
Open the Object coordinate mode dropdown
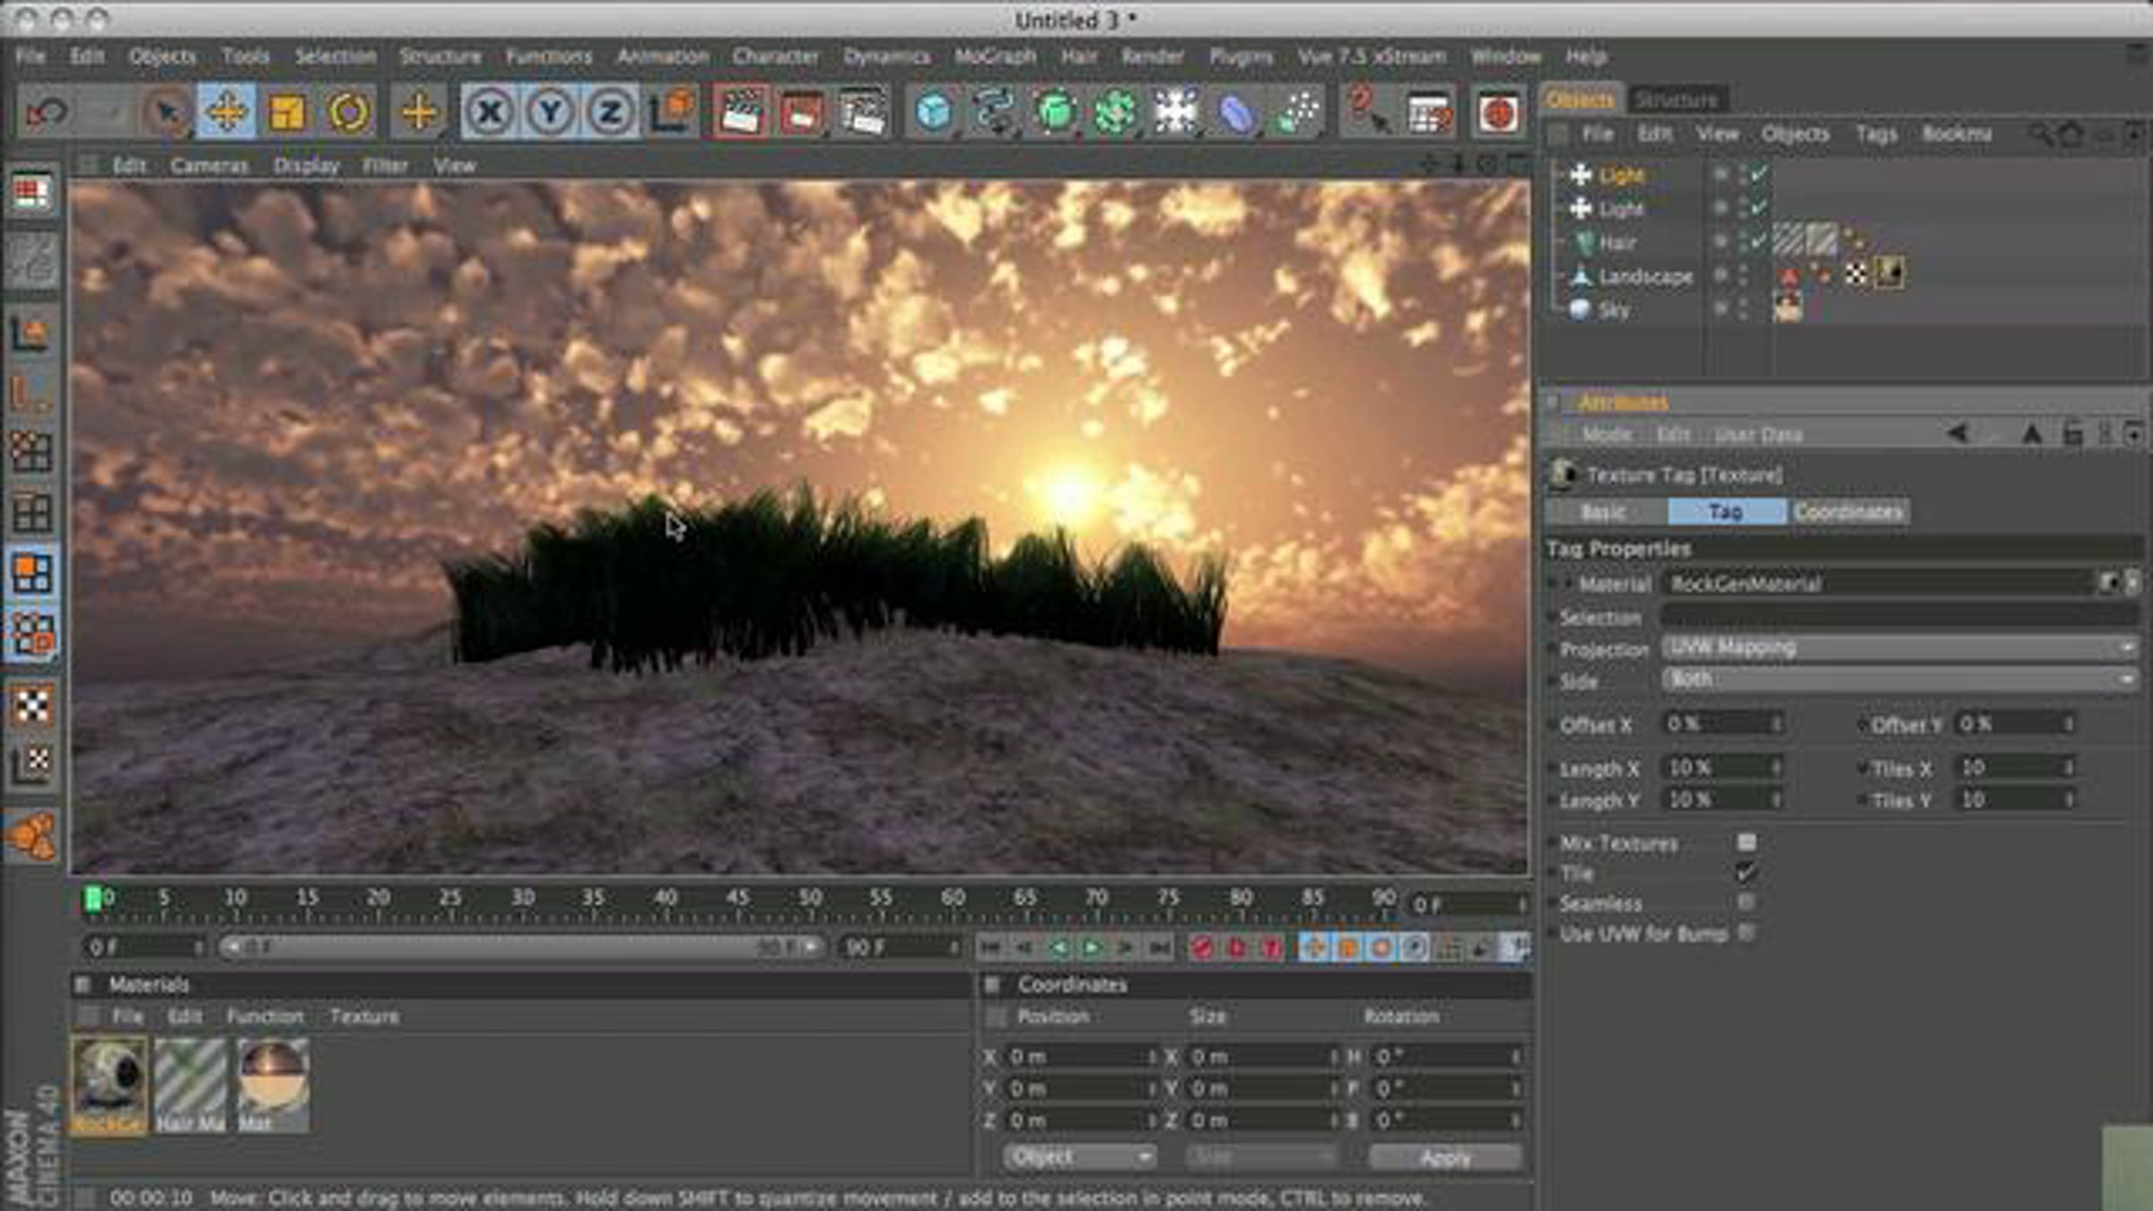[x=1079, y=1157]
